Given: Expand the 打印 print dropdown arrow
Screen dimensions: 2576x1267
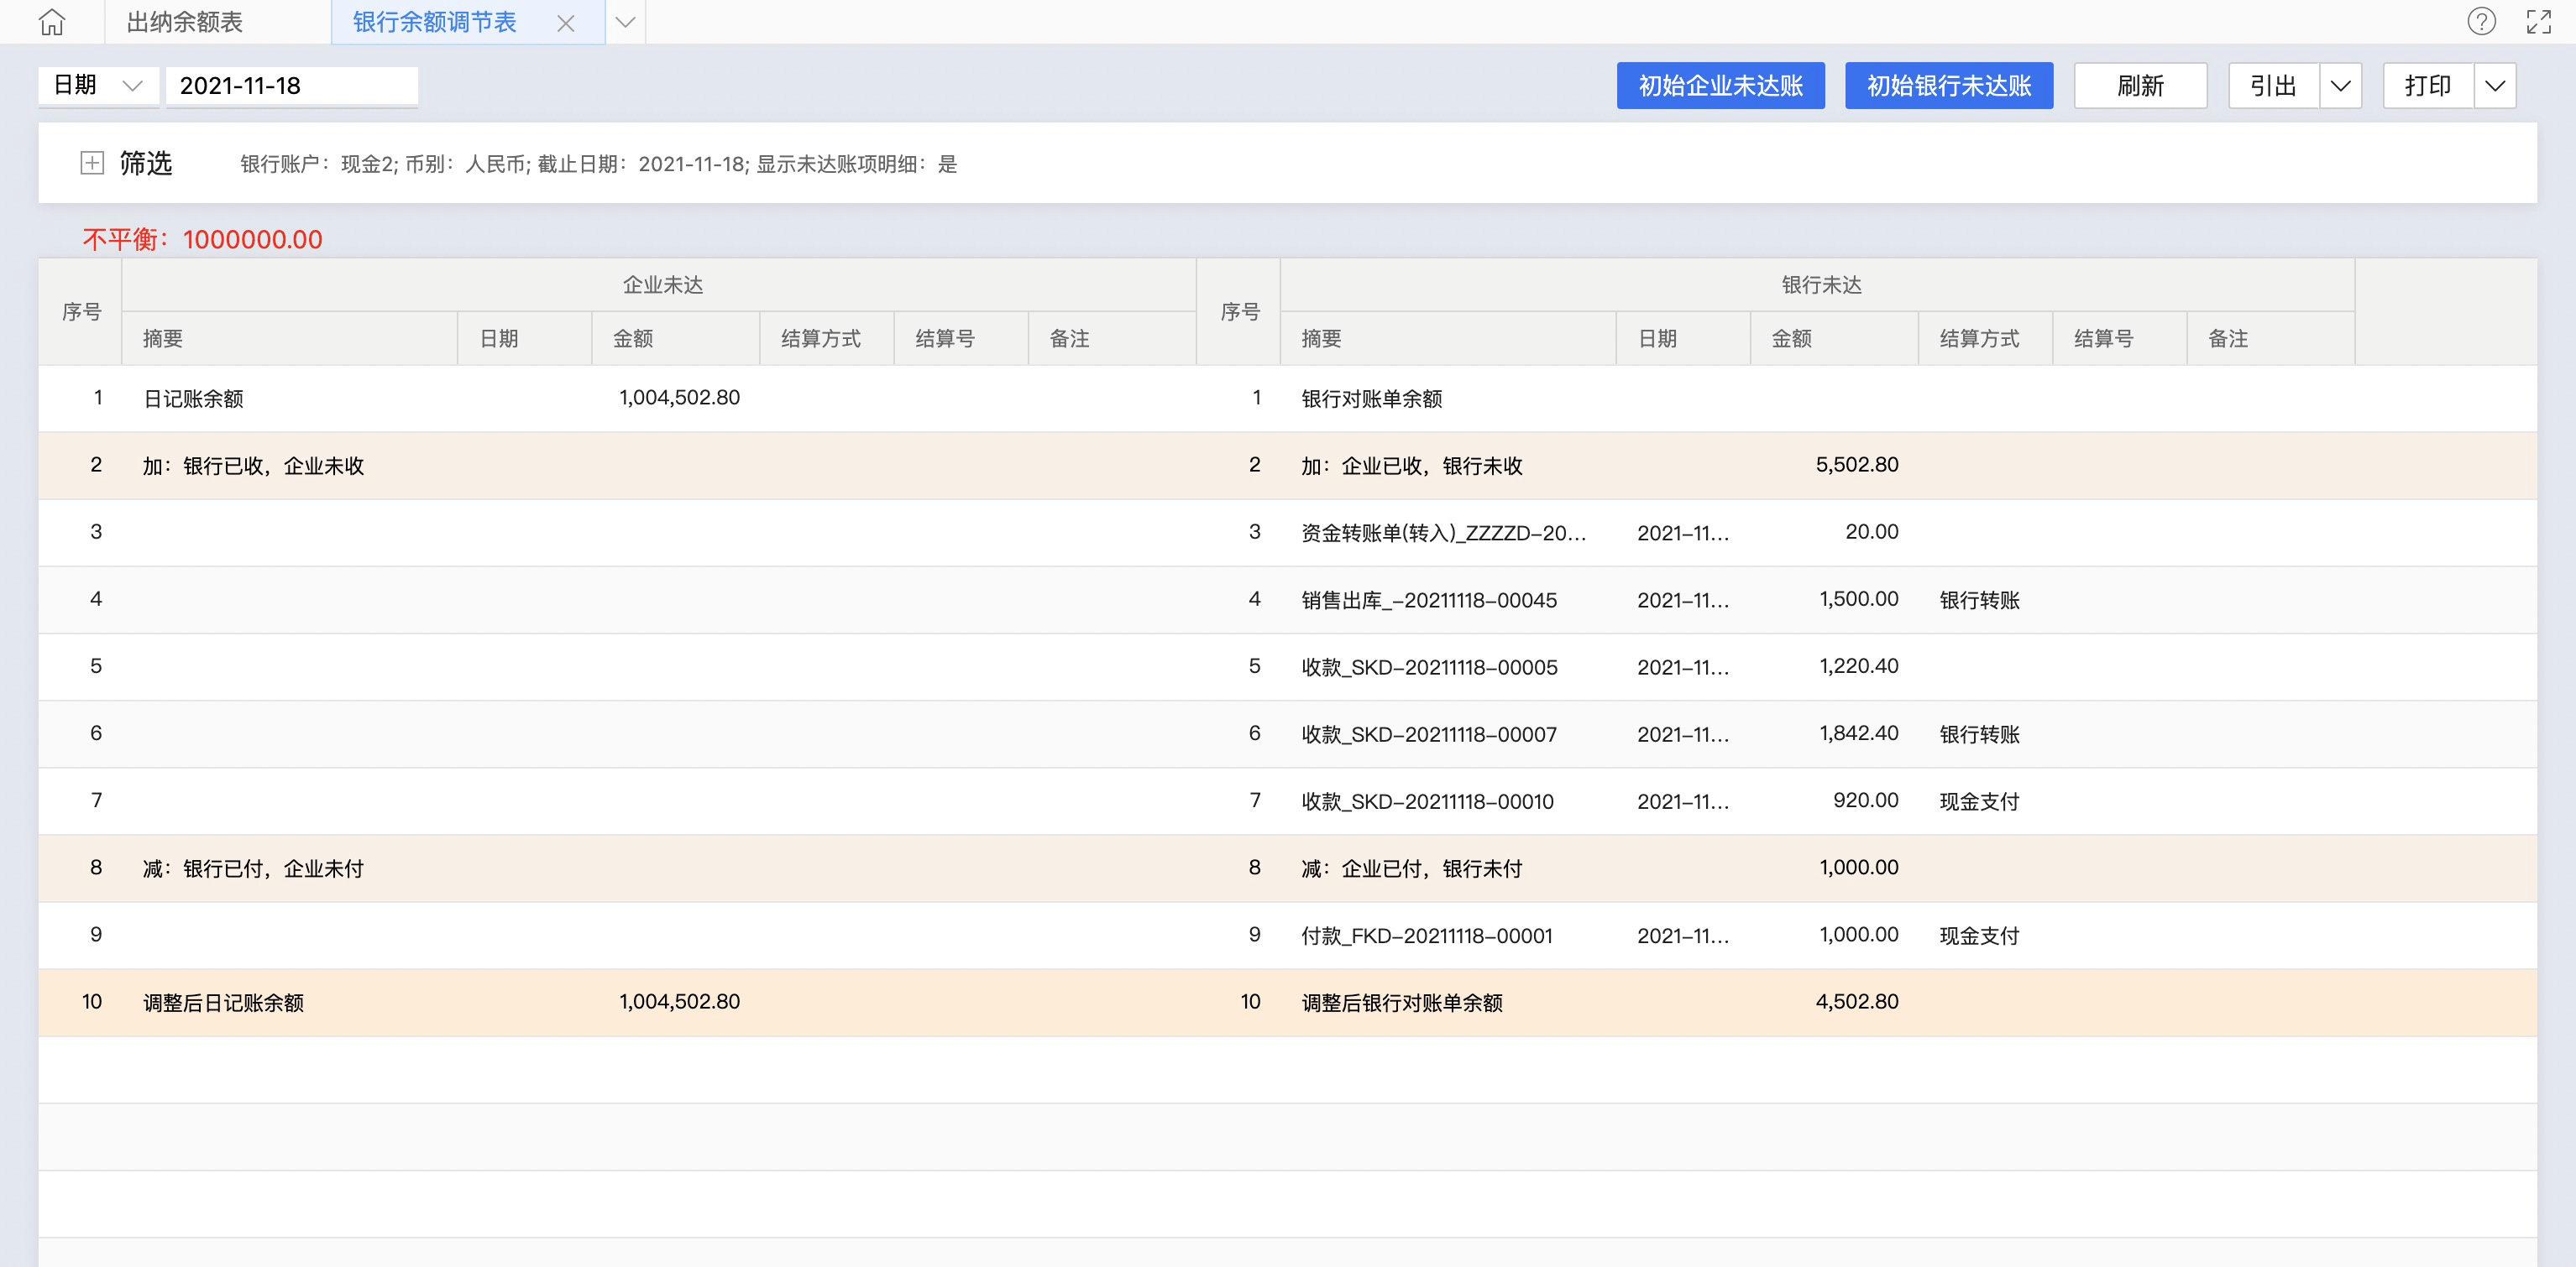Looking at the screenshot, I should pyautogui.click(x=2495, y=86).
